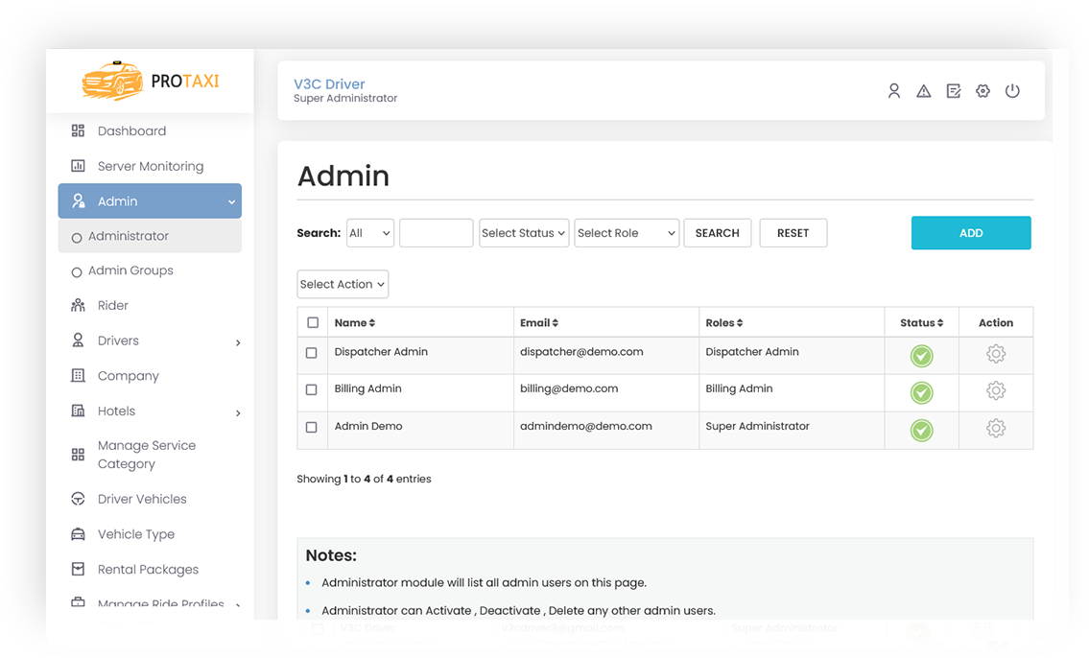
Task: Open the Select Status dropdown
Action: coord(524,233)
